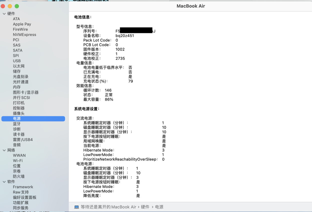Click 硬件 in the bottom path bar
The image size is (312, 212).
click(145, 207)
